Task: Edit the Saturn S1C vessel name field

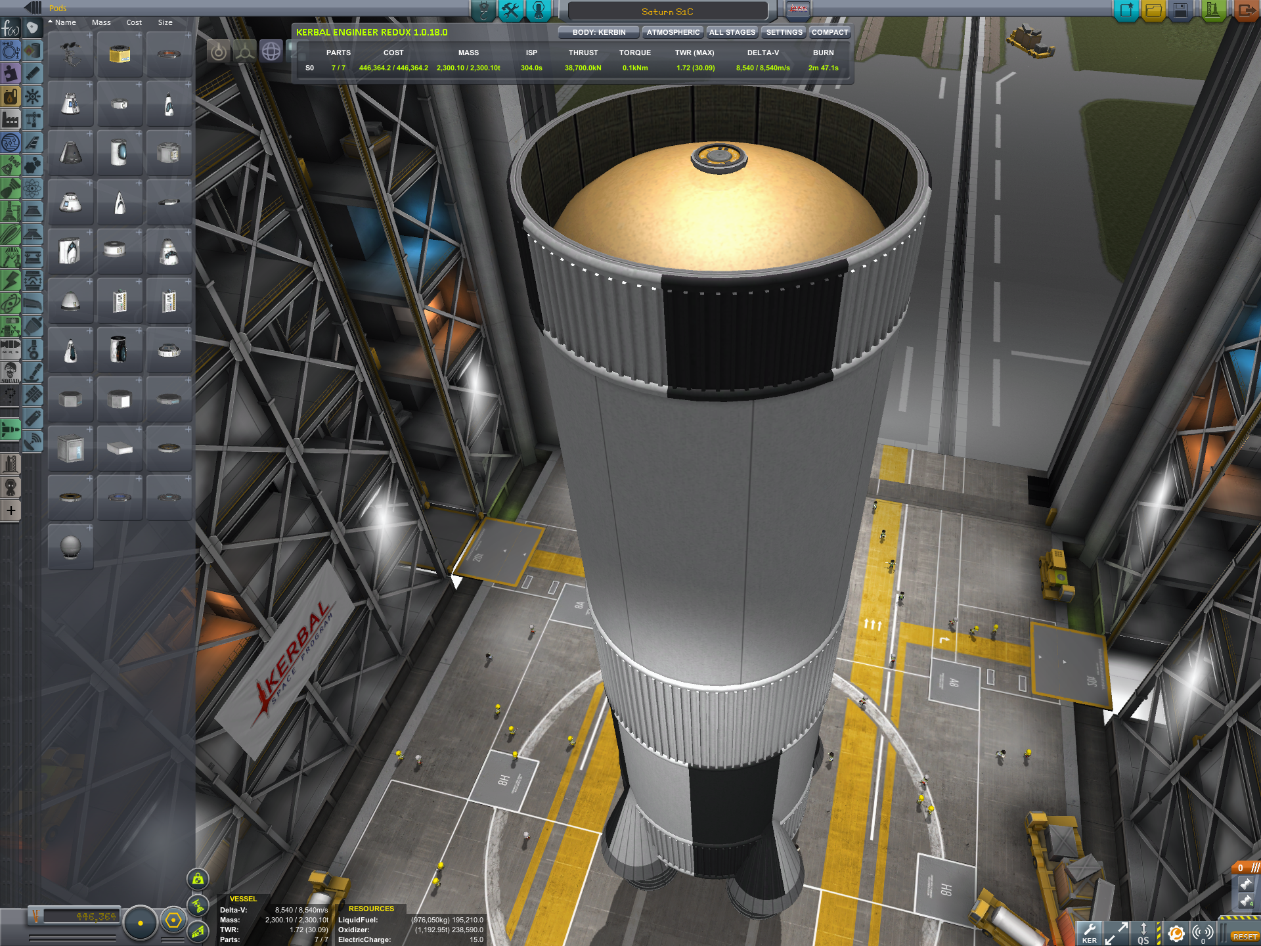Action: [x=667, y=11]
